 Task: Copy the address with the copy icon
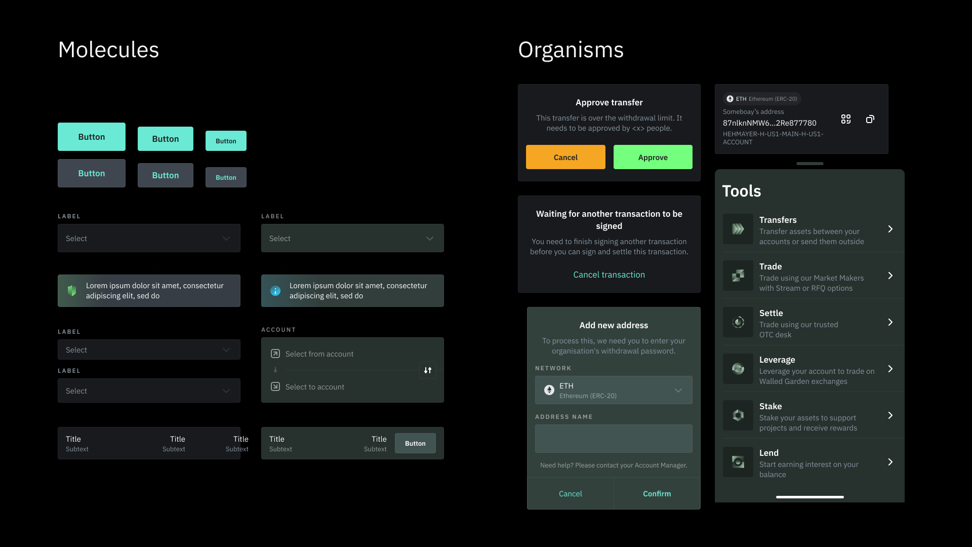(870, 119)
